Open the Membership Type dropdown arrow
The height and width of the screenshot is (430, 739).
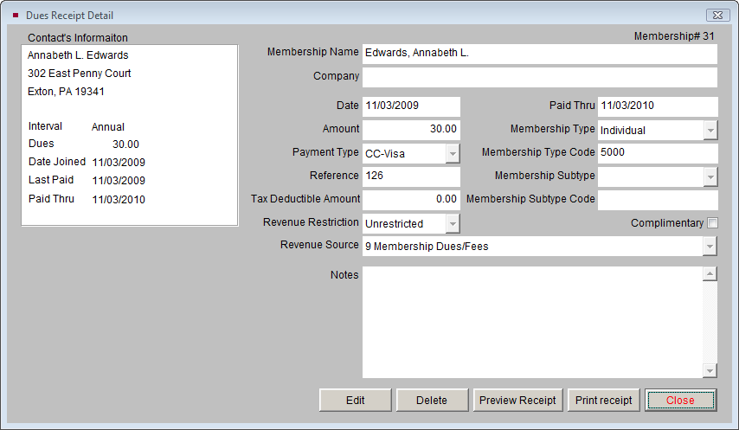click(710, 131)
